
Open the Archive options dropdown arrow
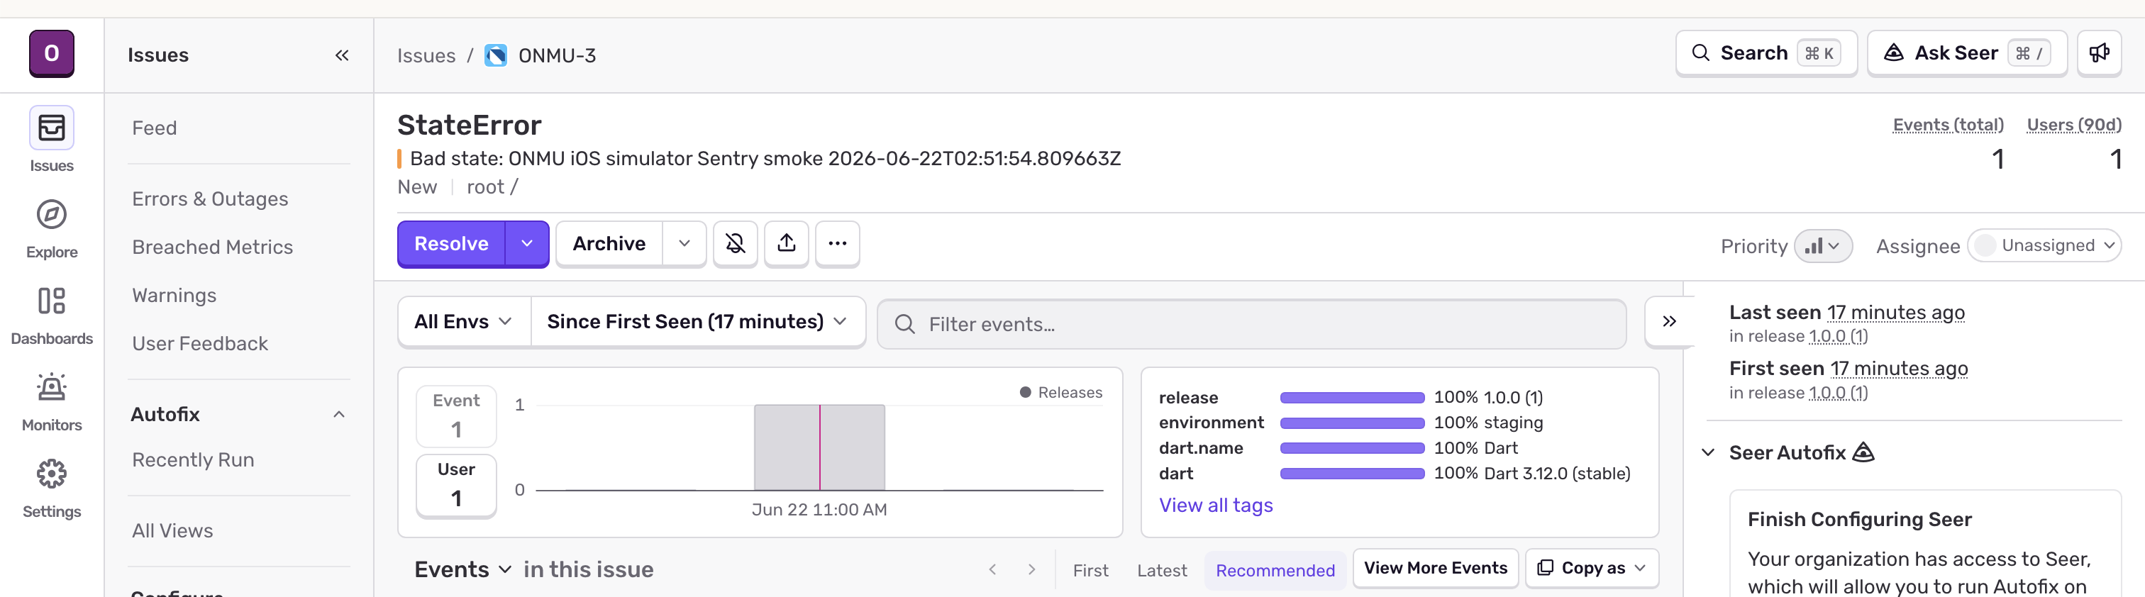pyautogui.click(x=684, y=243)
